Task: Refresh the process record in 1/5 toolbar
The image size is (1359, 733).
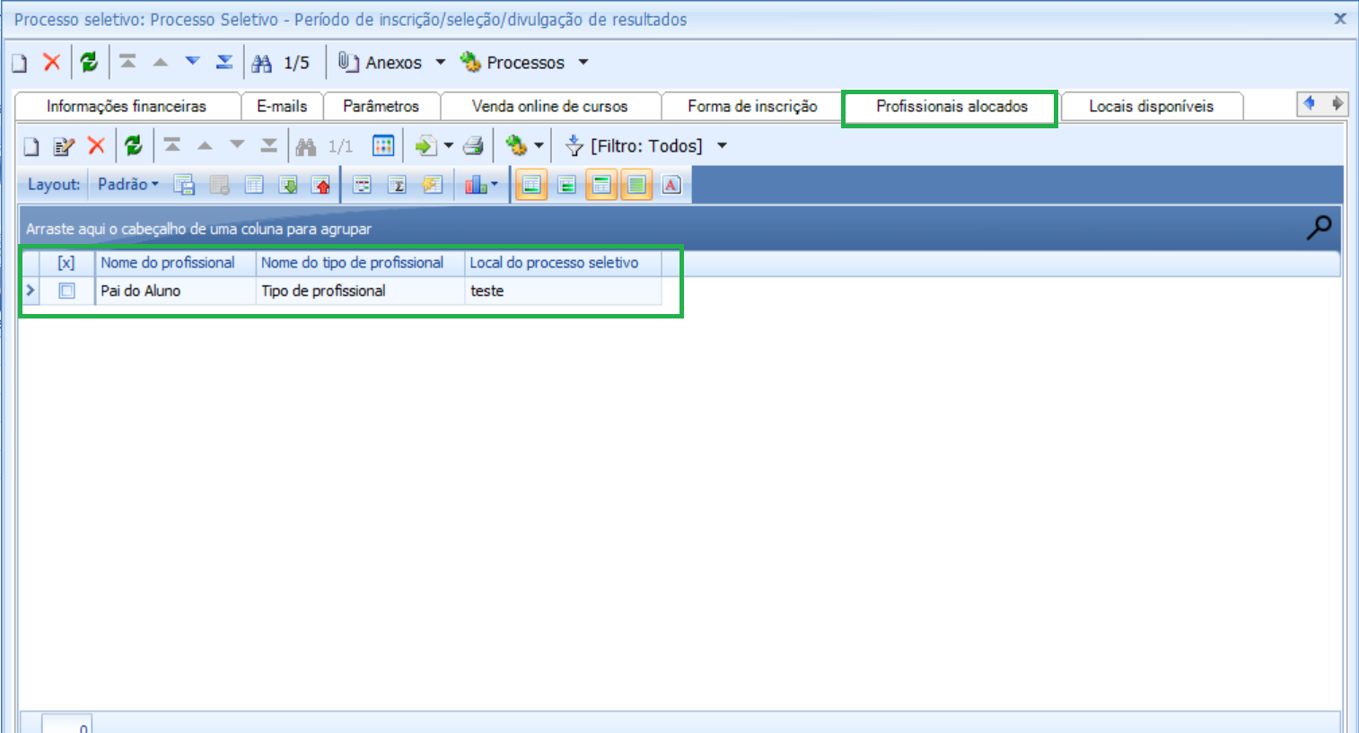Action: click(89, 62)
